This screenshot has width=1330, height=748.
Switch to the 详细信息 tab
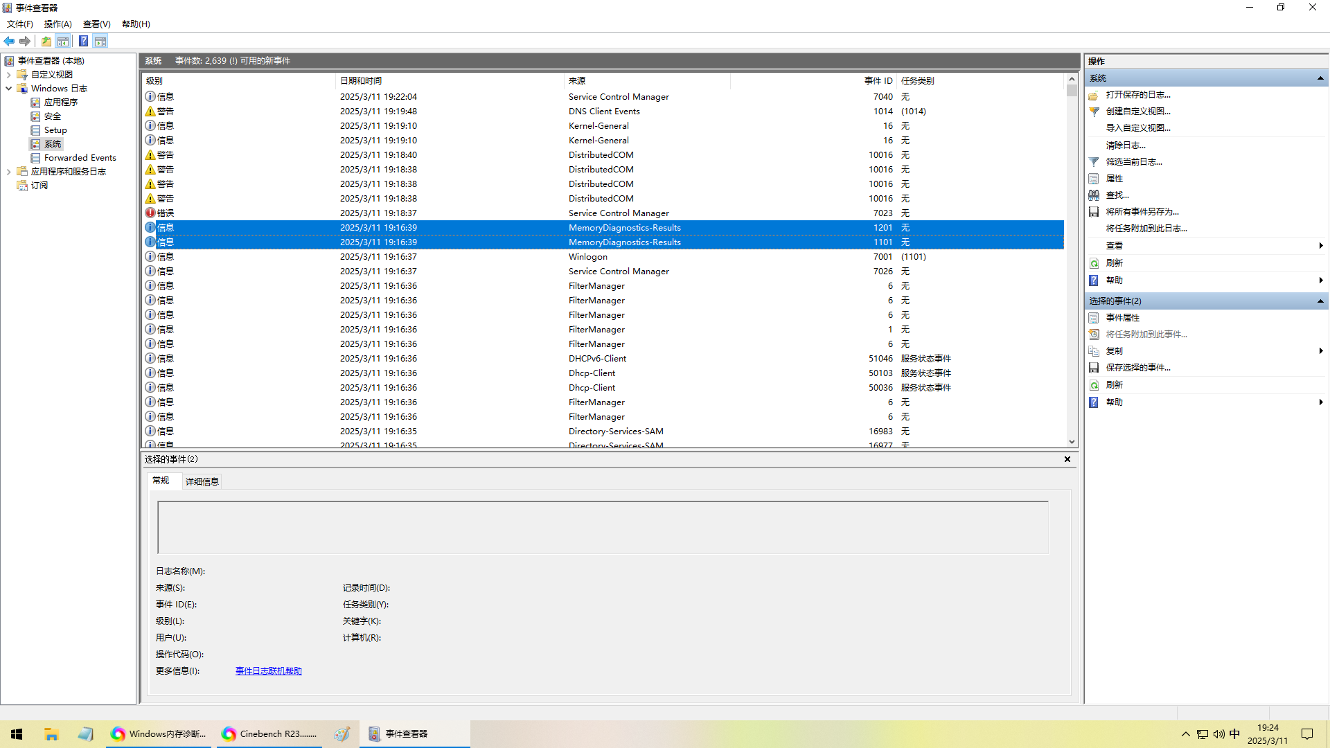pyautogui.click(x=202, y=482)
